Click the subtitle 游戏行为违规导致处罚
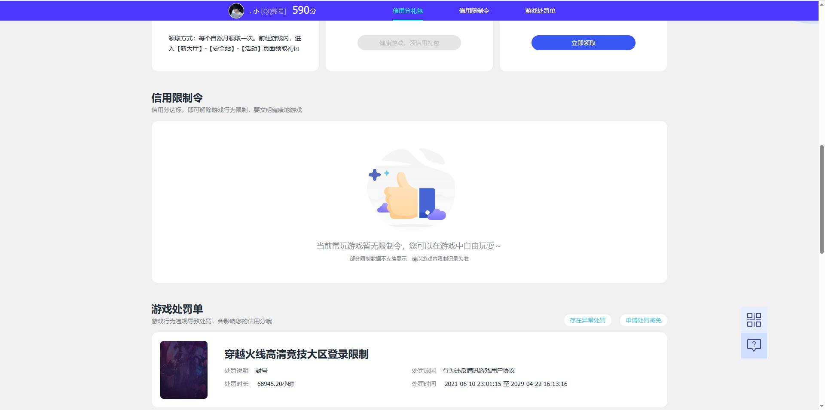The width and height of the screenshot is (825, 410). tap(211, 321)
